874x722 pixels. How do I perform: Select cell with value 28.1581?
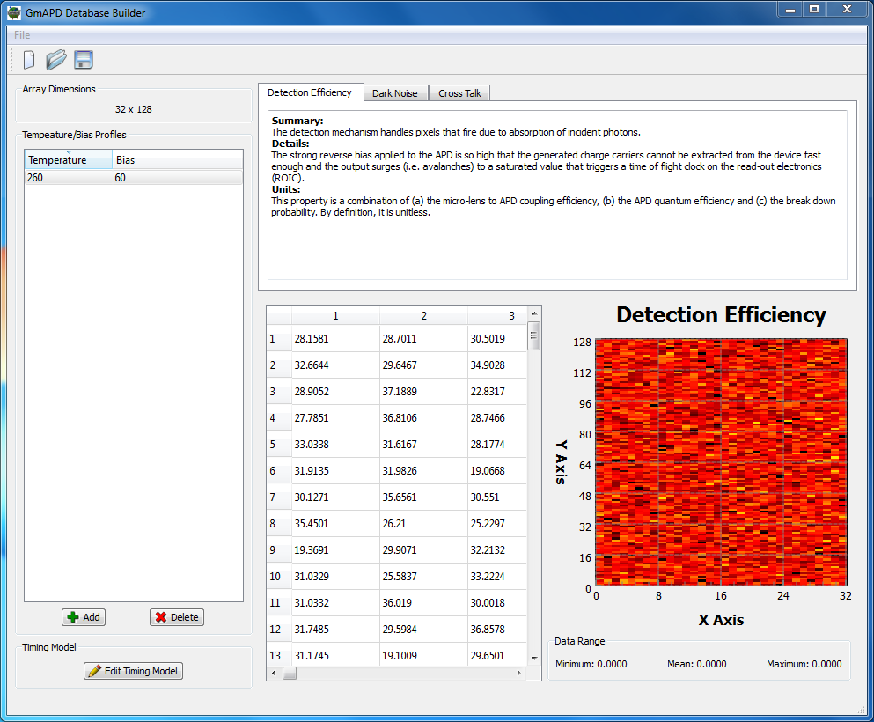(x=334, y=339)
